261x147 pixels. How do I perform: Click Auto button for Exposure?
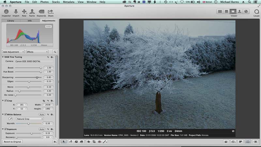click(42, 129)
